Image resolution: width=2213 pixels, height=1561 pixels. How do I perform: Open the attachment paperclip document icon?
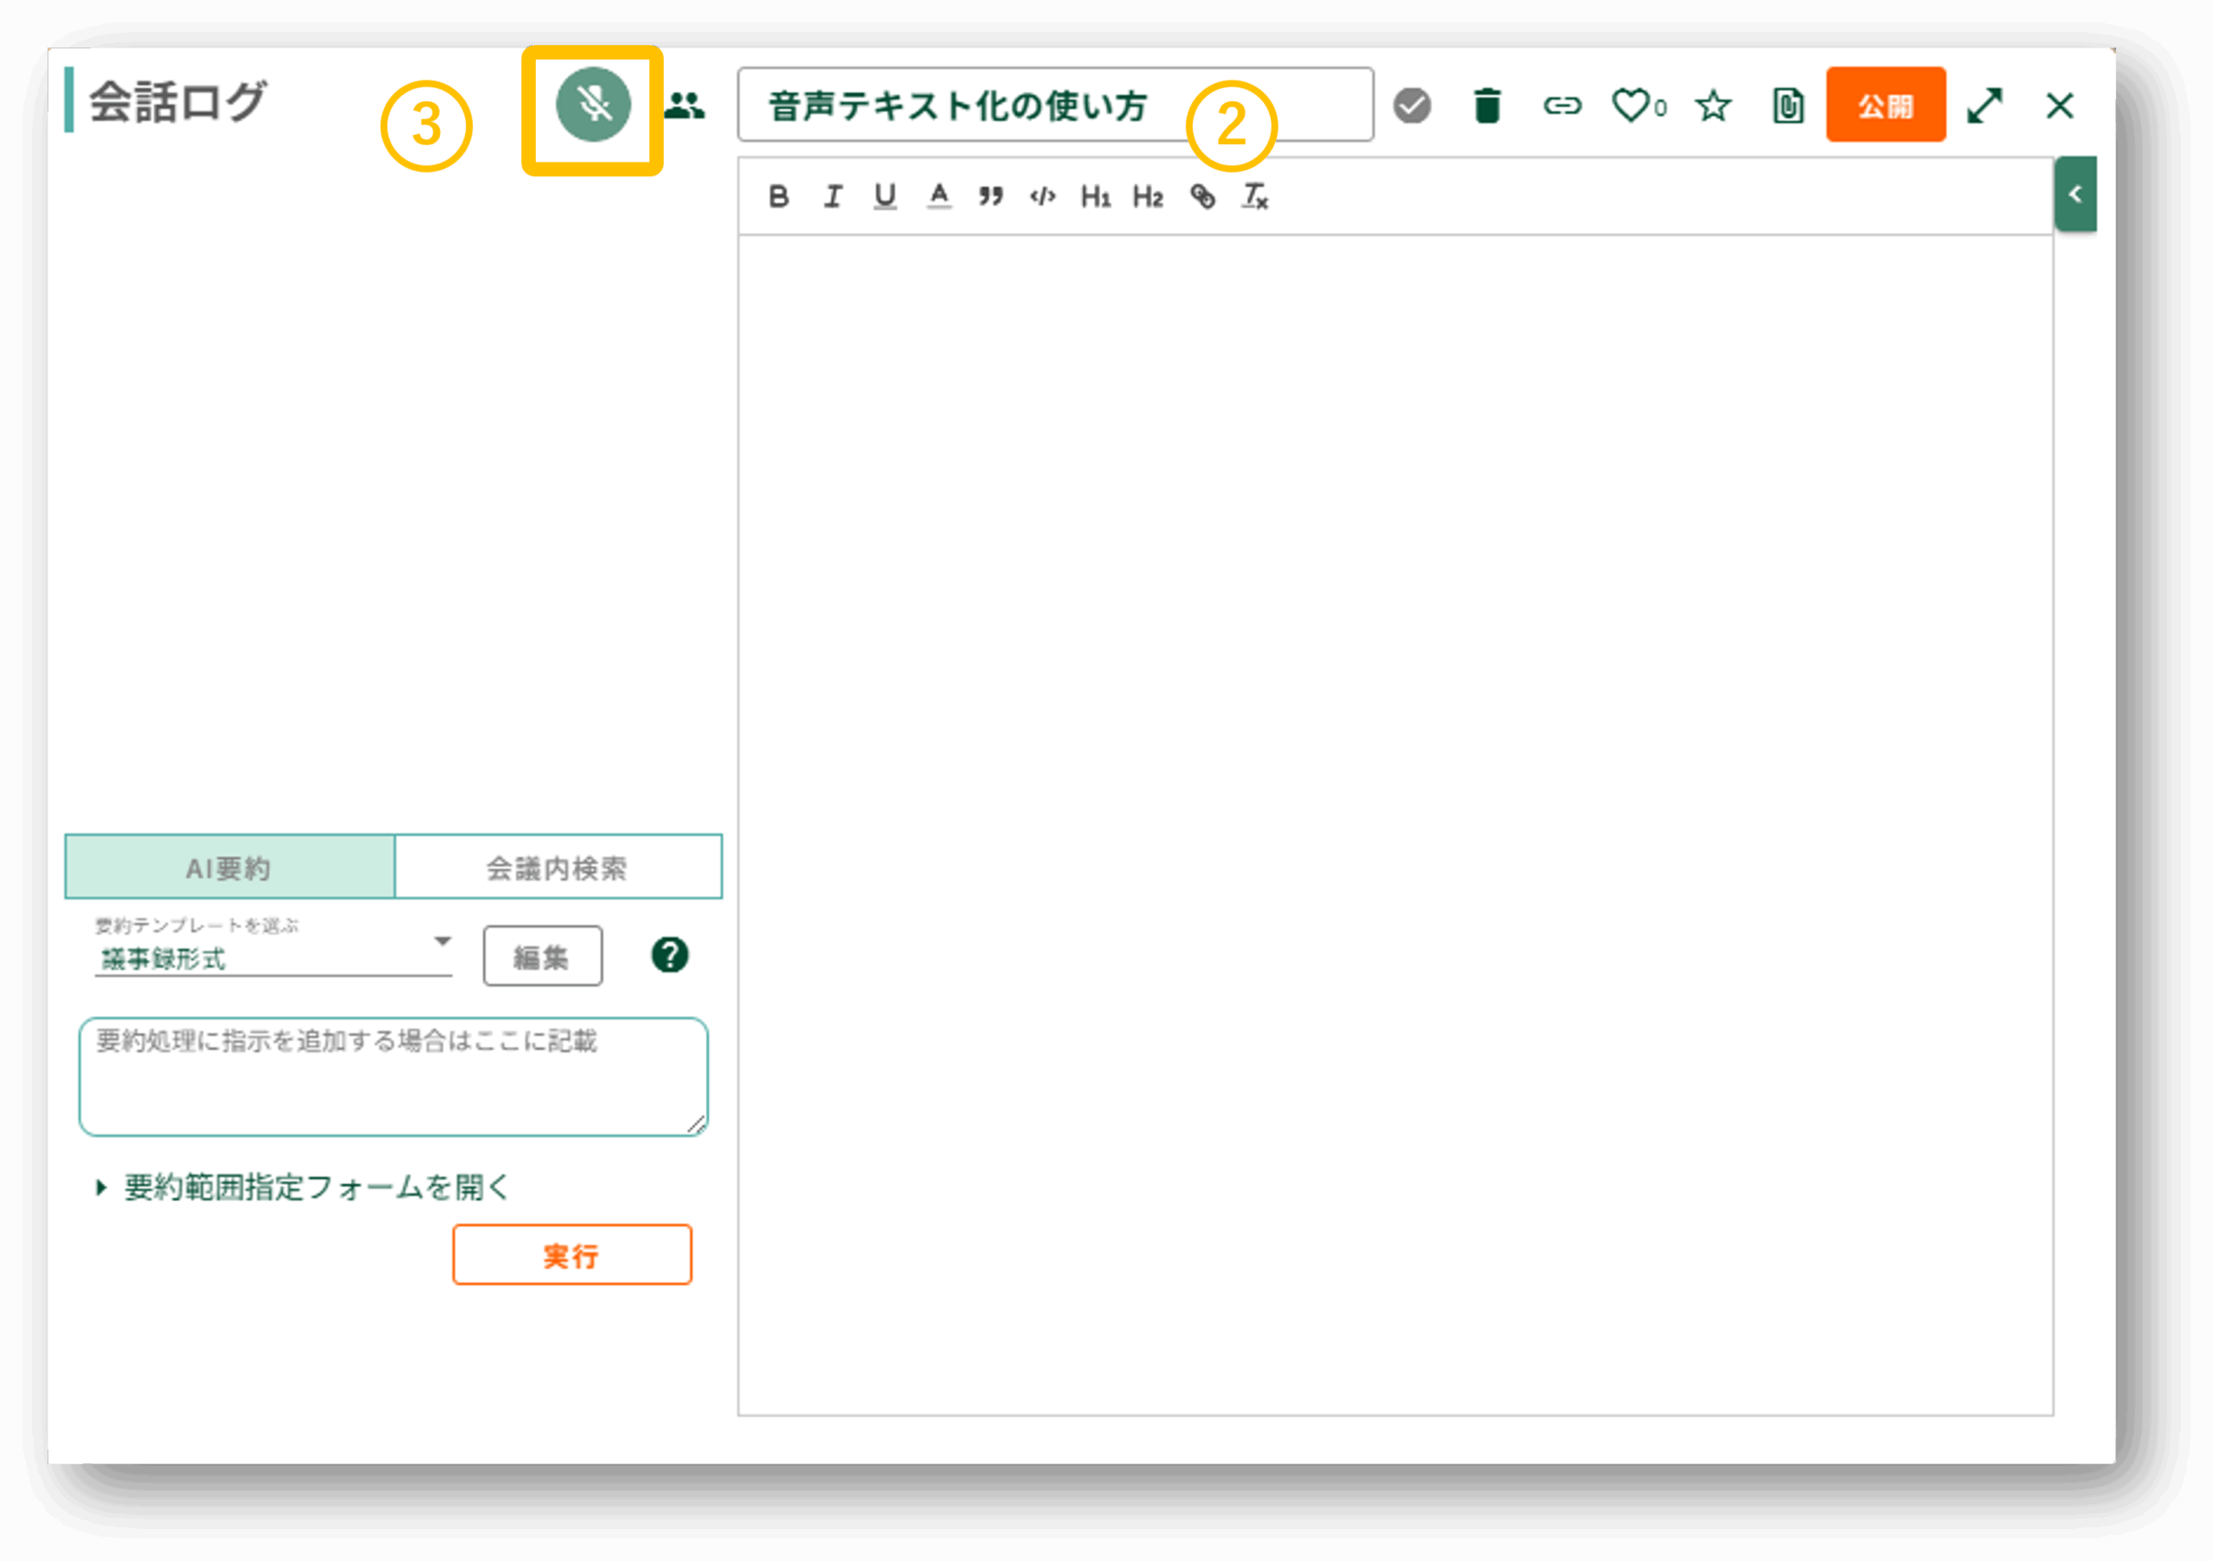(1787, 105)
